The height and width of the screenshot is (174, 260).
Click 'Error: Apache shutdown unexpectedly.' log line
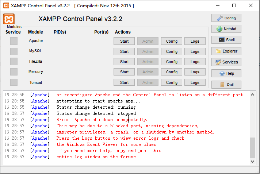[102, 120]
